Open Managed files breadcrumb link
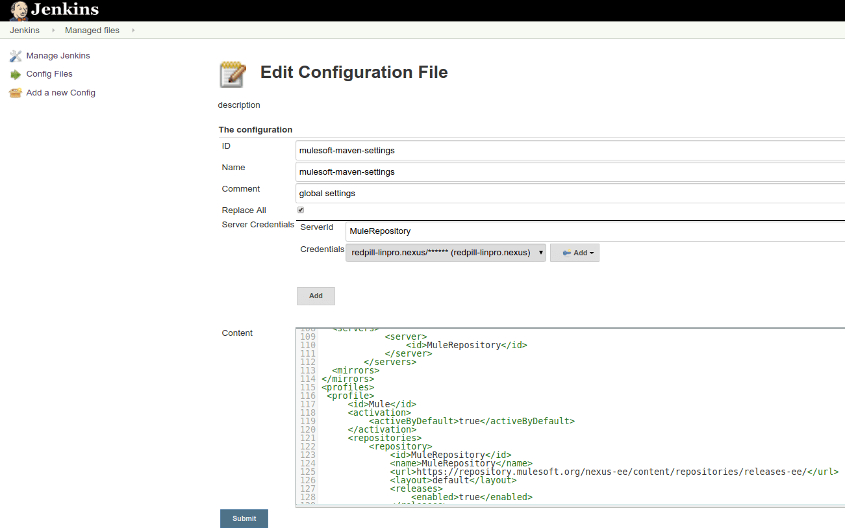845x532 pixels. [92, 31]
